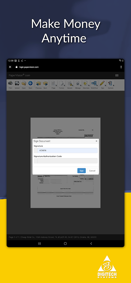Screen dimensions: 131x283
Task: Open the Options tool menu
Action: coord(110,85)
